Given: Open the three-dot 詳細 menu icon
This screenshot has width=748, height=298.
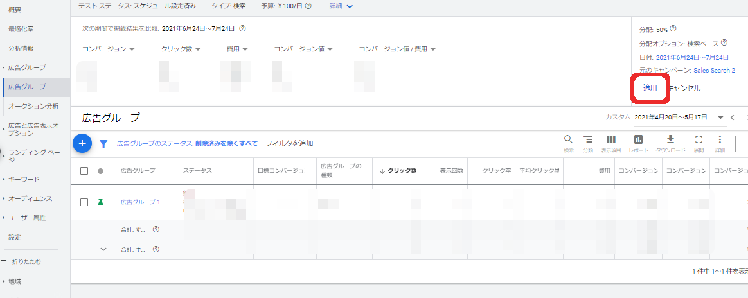Looking at the screenshot, I should (720, 140).
